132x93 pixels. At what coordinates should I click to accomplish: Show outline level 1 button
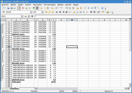coord(2,20)
